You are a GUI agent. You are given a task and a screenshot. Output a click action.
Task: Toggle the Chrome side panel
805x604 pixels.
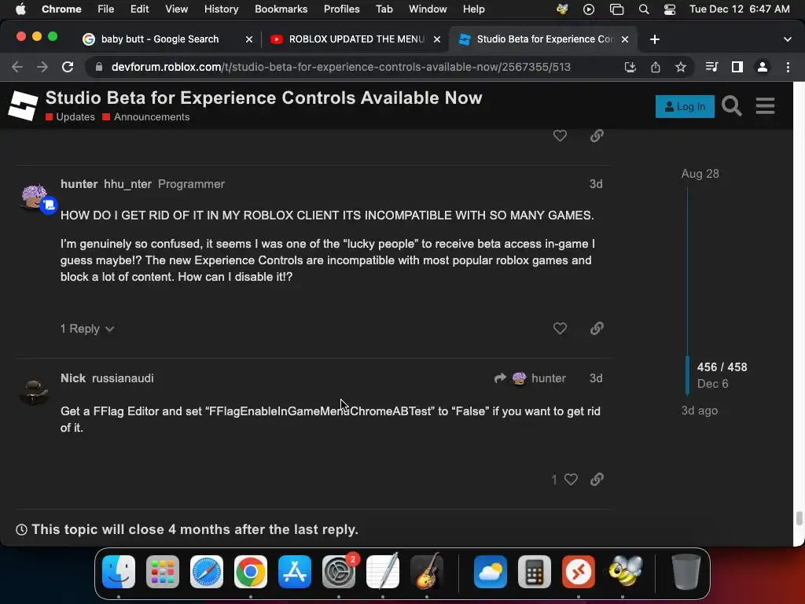737,67
